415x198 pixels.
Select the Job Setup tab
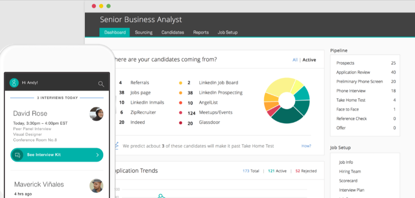[228, 32]
